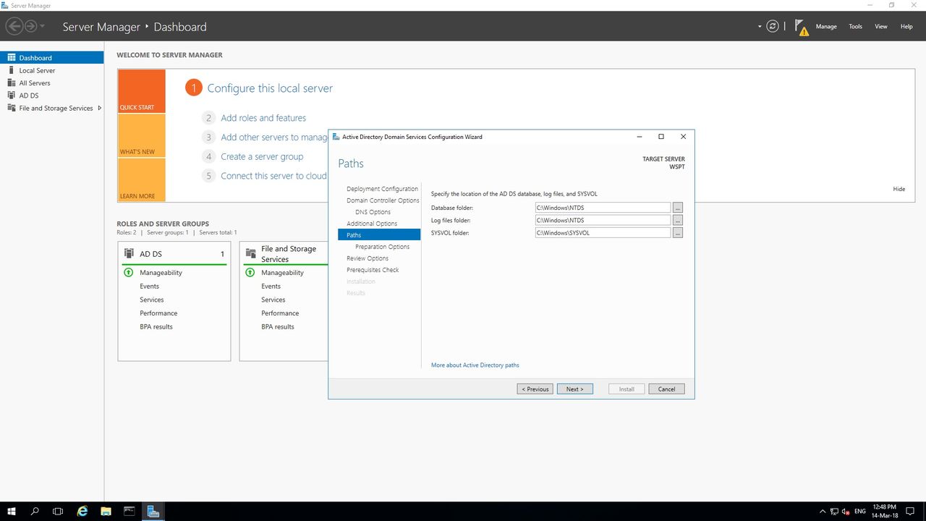Launch Internet Explorer from the taskbar

click(x=82, y=511)
